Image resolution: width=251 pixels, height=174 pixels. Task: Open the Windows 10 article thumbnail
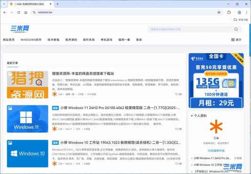pyautogui.click(x=27, y=153)
